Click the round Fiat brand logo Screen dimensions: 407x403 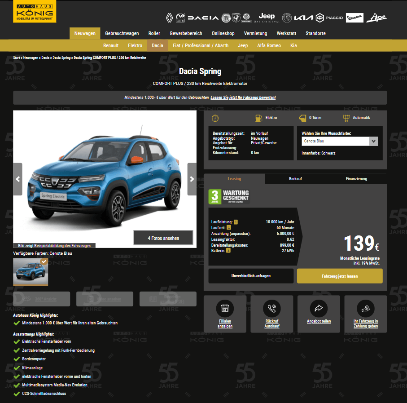tap(226, 18)
